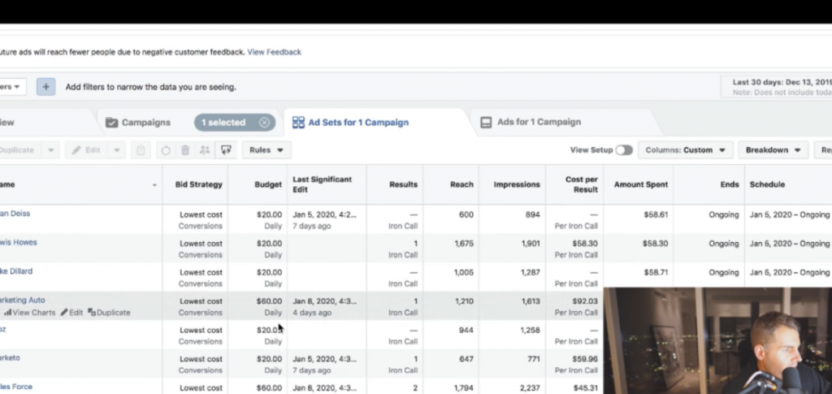Click inline Duplicate under the Marketing Auto row
This screenshot has width=832, height=394.
pos(109,312)
